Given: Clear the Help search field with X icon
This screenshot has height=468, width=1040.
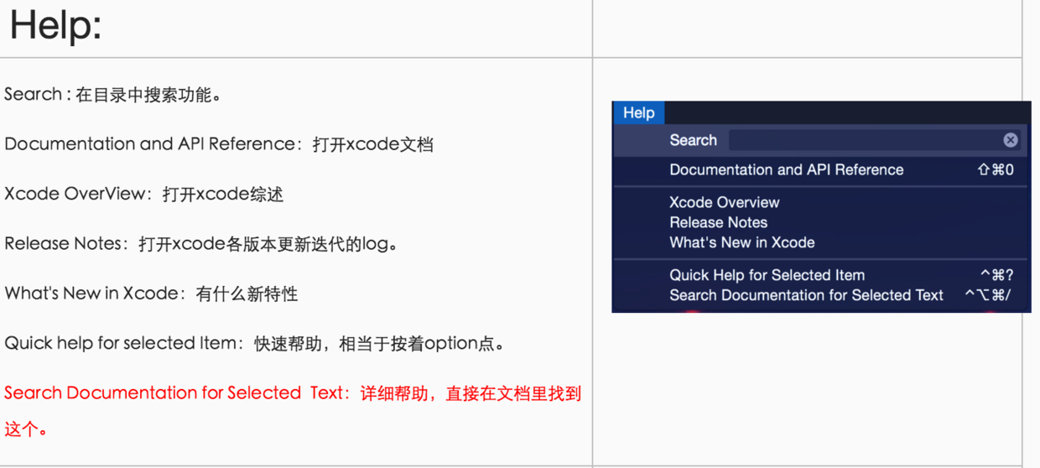Looking at the screenshot, I should pyautogui.click(x=1011, y=140).
